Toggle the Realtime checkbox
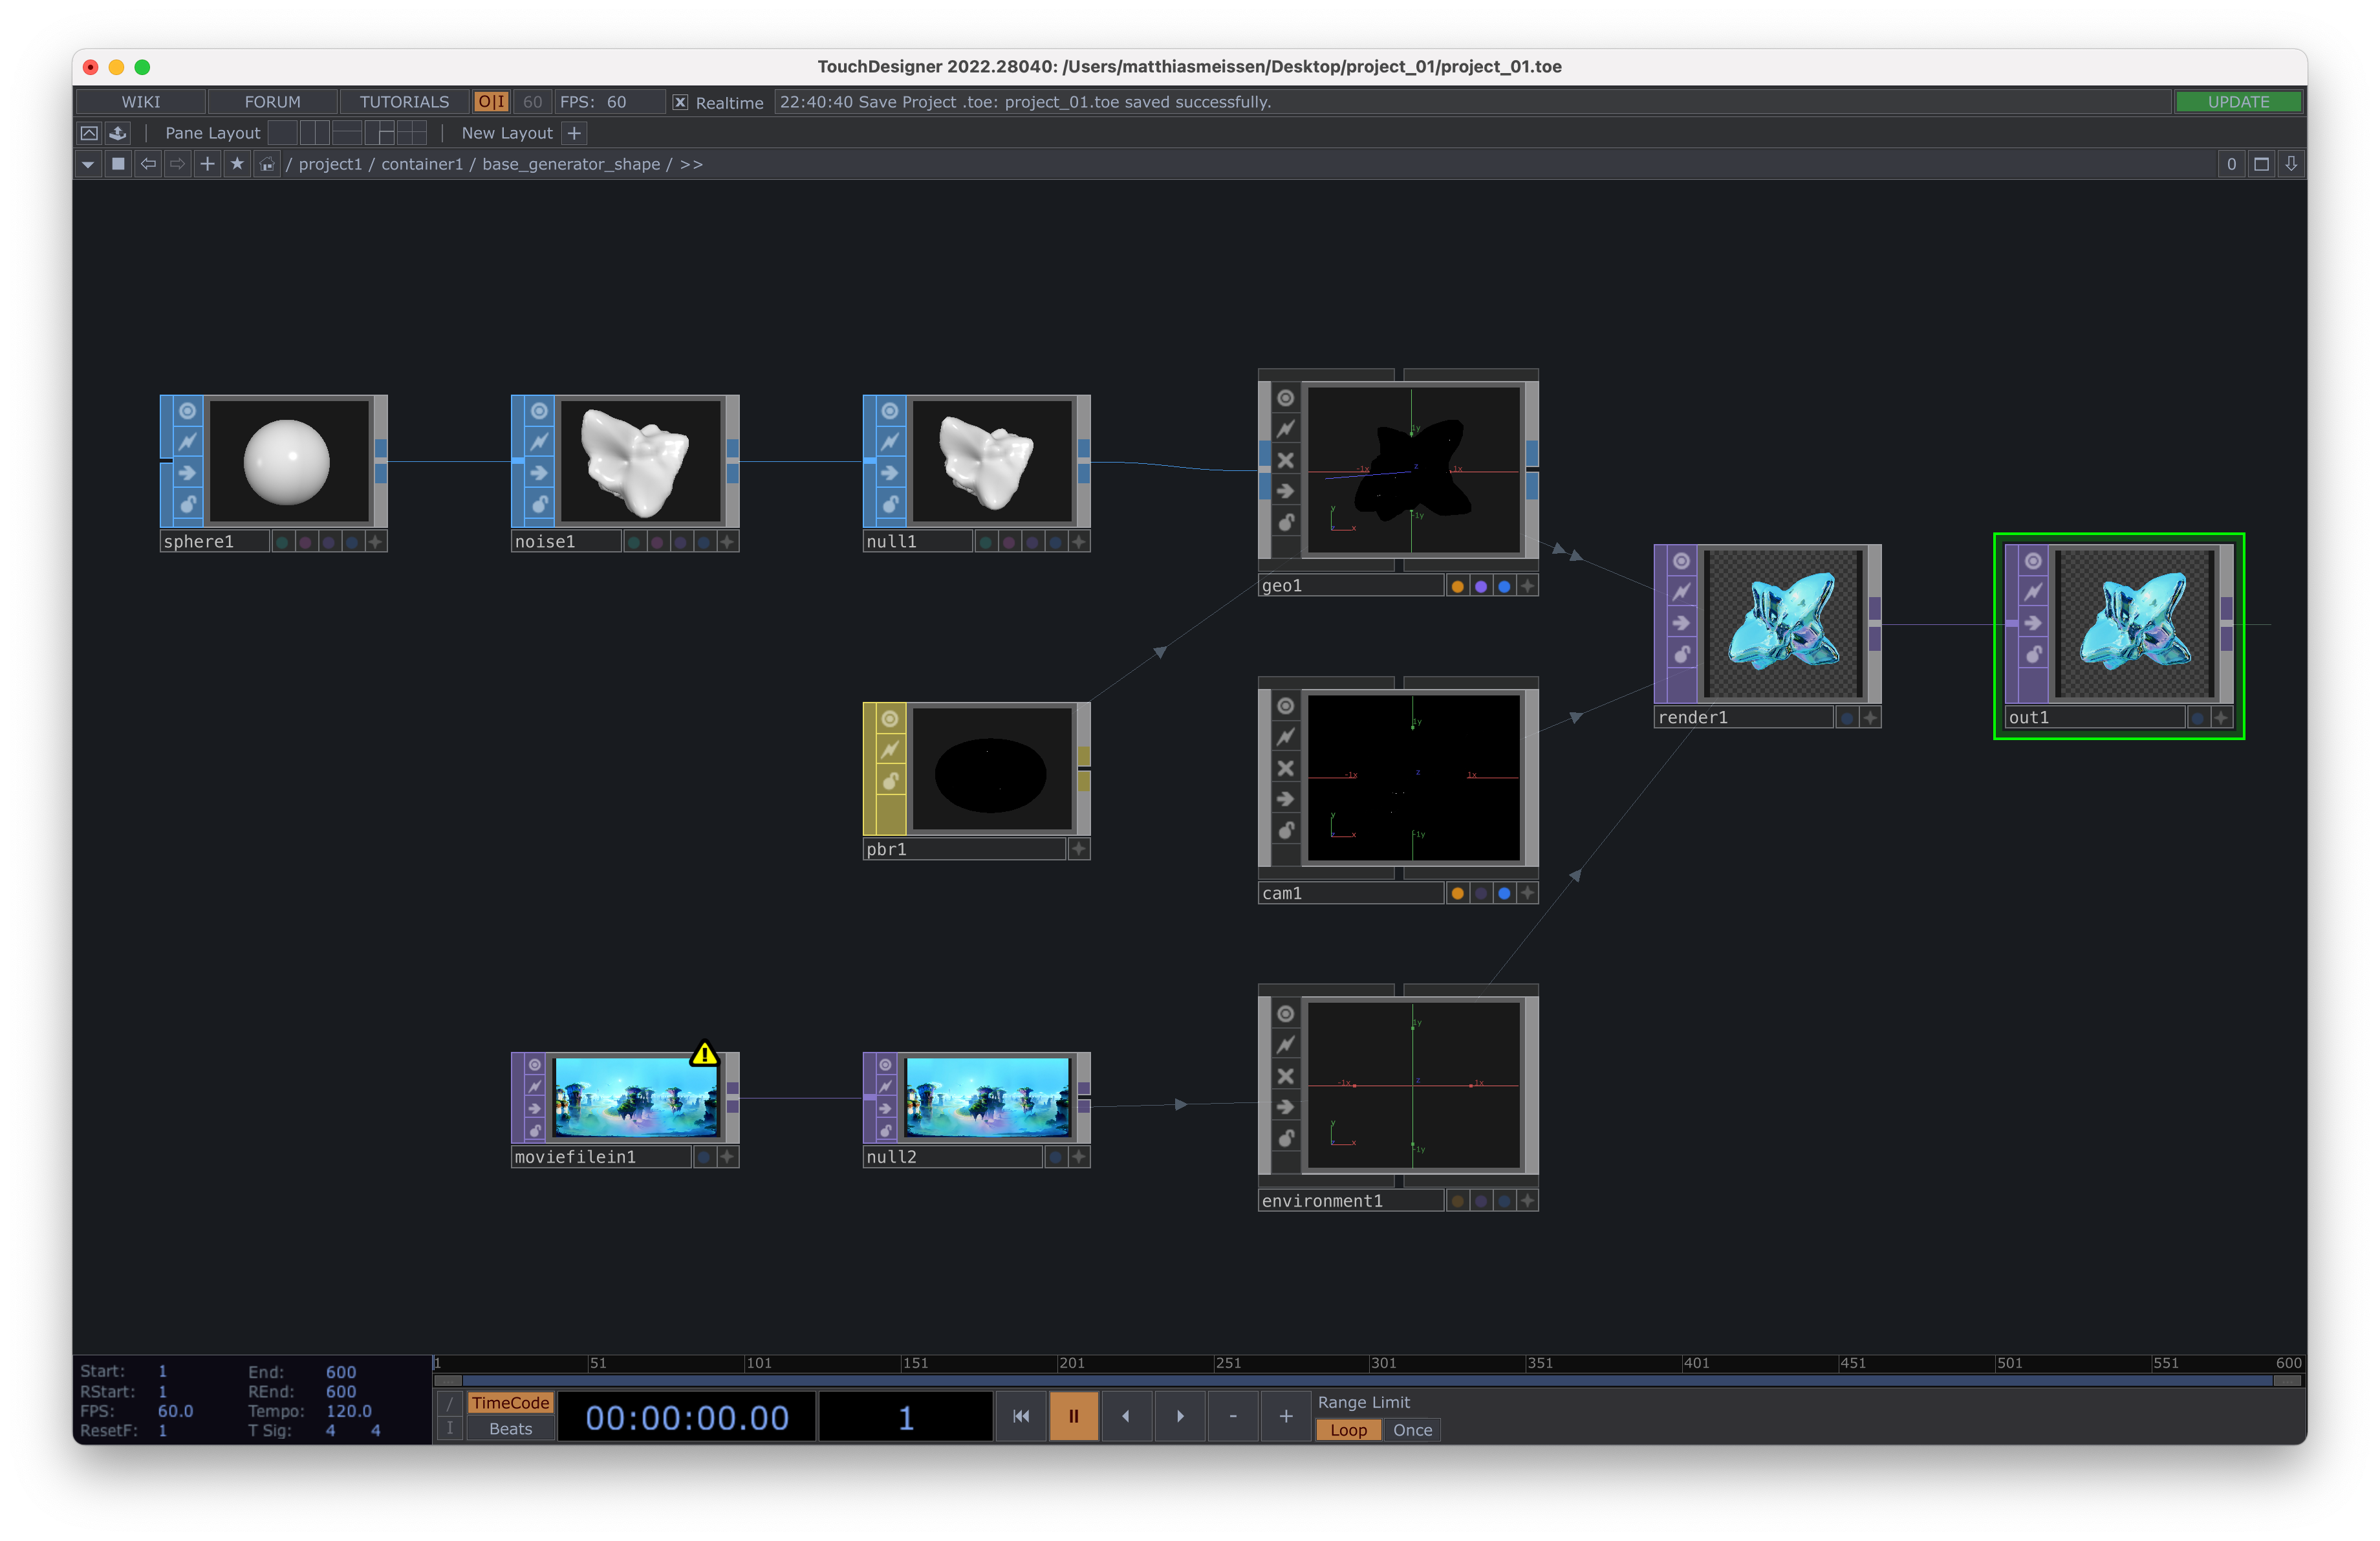This screenshot has width=2380, height=1541. [x=680, y=102]
